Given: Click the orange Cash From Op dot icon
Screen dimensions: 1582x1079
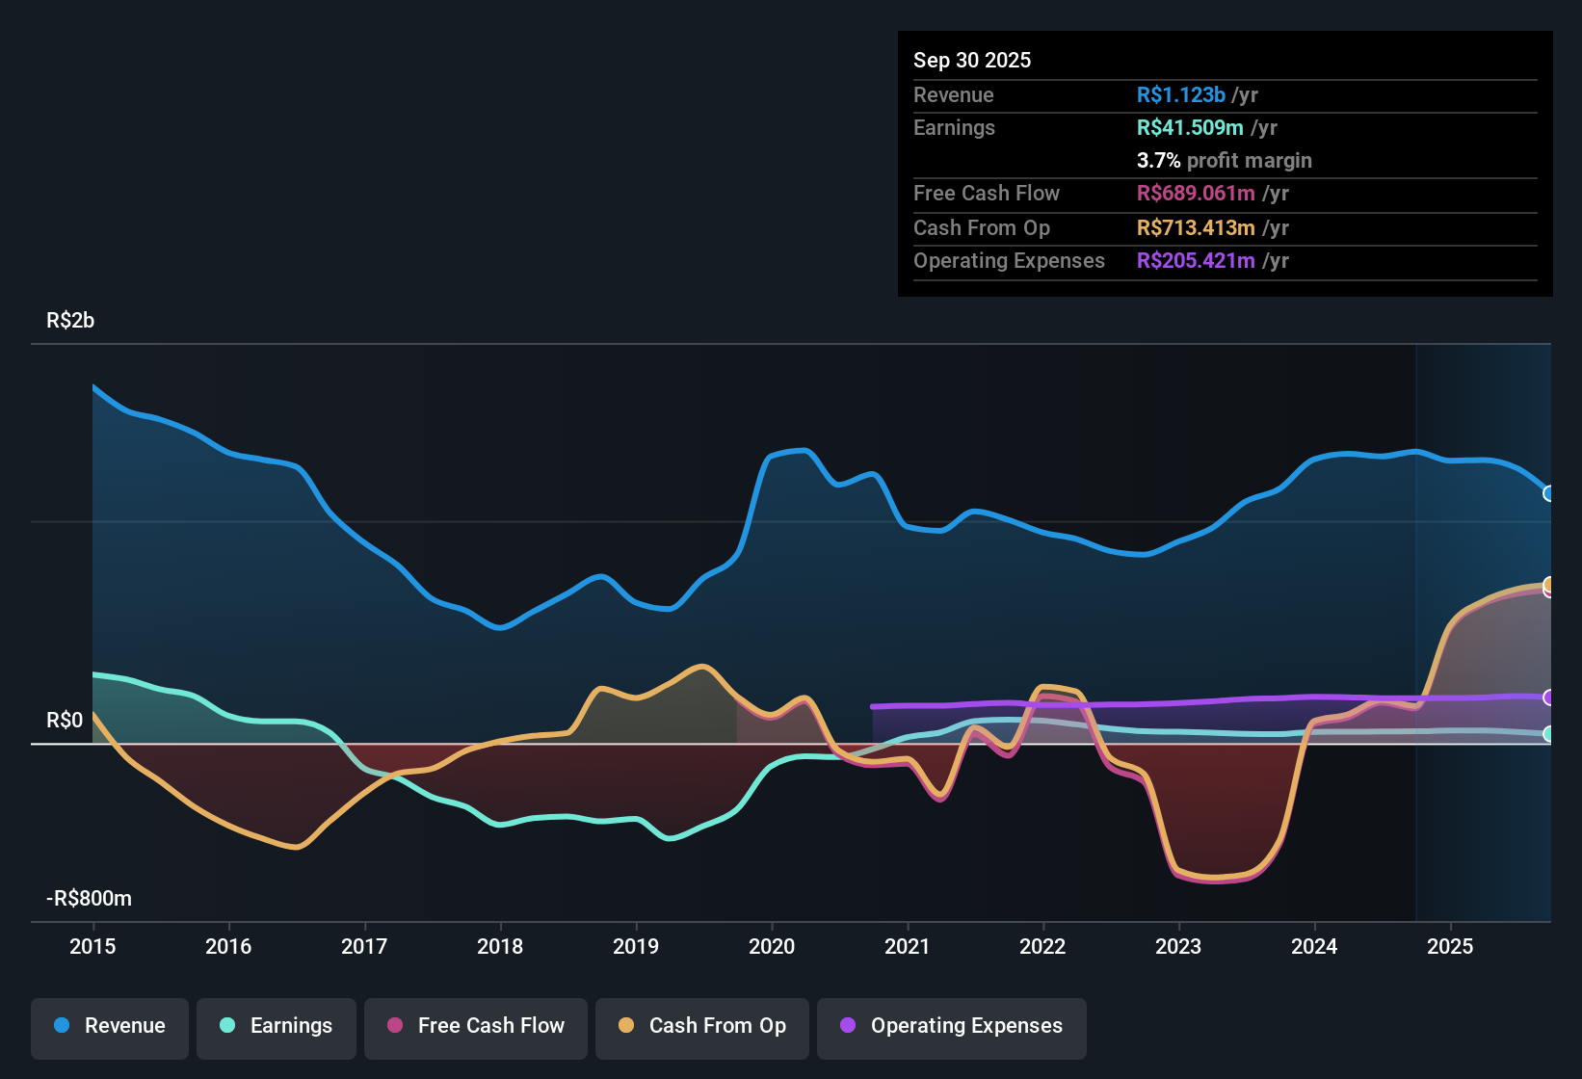Looking at the screenshot, I should pos(625,1026).
